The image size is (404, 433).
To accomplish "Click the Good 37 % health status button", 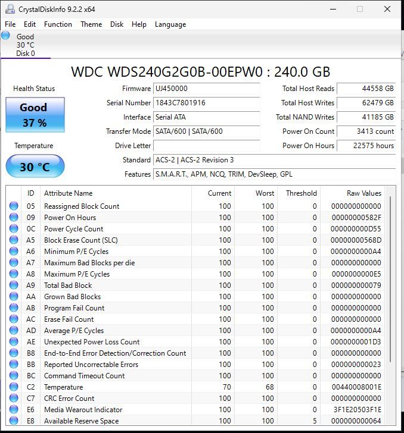I will [x=35, y=115].
